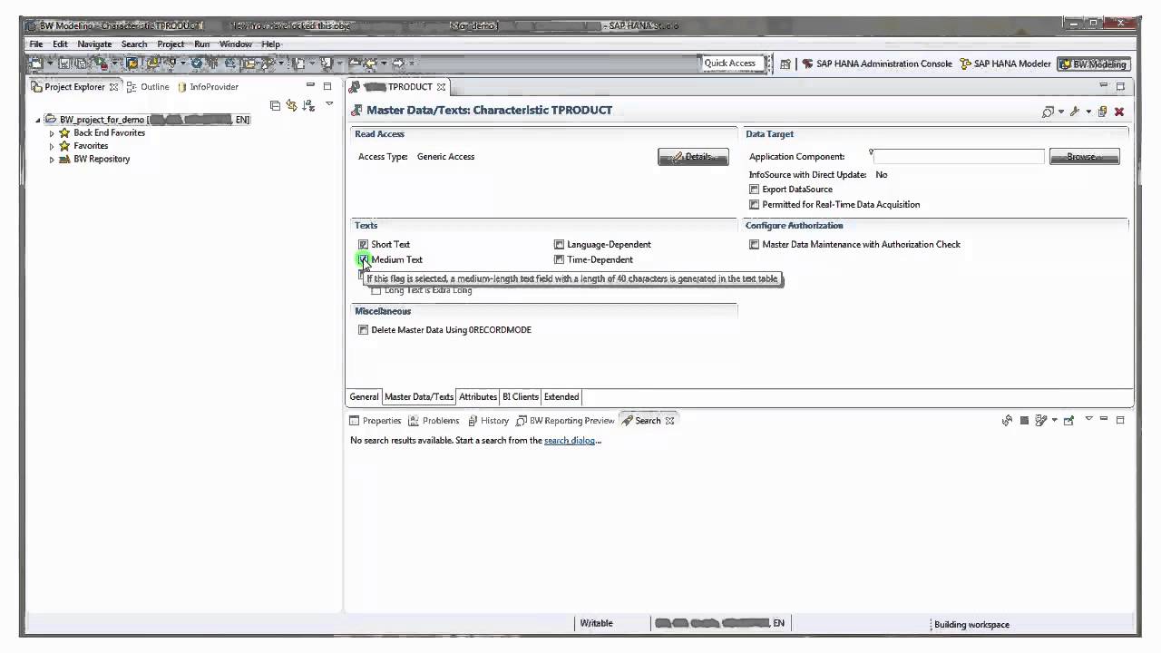The image size is (1161, 653).
Task: Maximize the bottom Search panel
Action: [1120, 420]
